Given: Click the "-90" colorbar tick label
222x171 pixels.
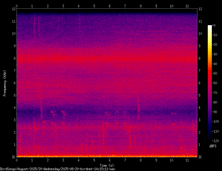Looking at the screenshot, I should pyautogui.click(x=215, y=112).
